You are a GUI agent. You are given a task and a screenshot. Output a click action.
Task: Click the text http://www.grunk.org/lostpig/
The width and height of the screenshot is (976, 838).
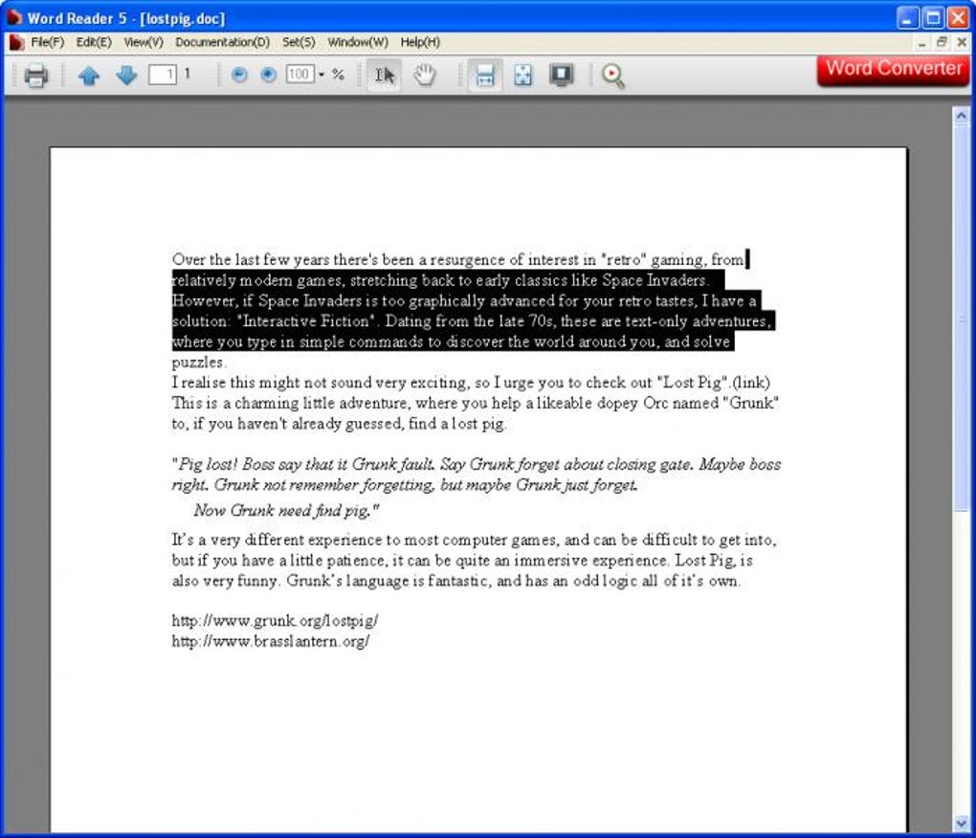point(275,620)
